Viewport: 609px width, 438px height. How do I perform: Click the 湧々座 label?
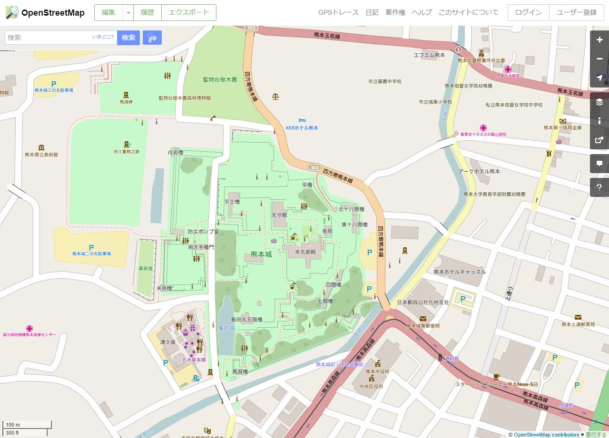pyautogui.click(x=168, y=342)
